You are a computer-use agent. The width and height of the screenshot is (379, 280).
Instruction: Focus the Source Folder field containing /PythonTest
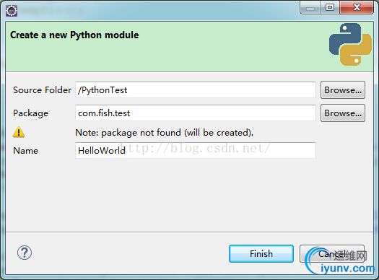point(196,90)
